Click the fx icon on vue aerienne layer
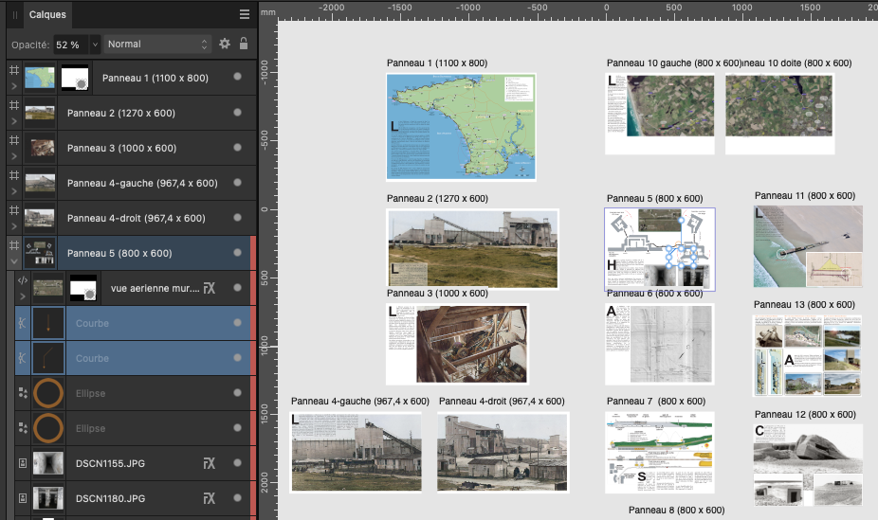This screenshot has height=520, width=878. [210, 288]
